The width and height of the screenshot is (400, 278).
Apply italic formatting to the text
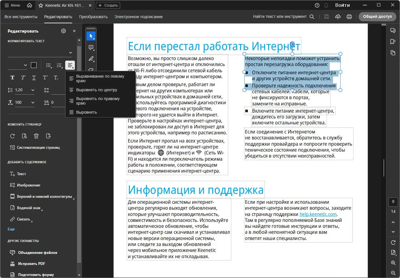click(x=23, y=77)
